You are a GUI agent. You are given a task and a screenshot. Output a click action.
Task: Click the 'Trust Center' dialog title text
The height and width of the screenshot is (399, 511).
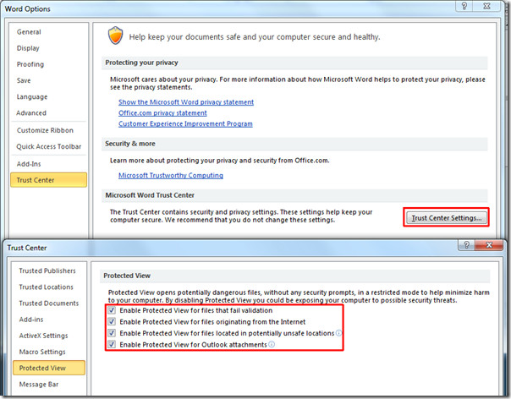(27, 248)
